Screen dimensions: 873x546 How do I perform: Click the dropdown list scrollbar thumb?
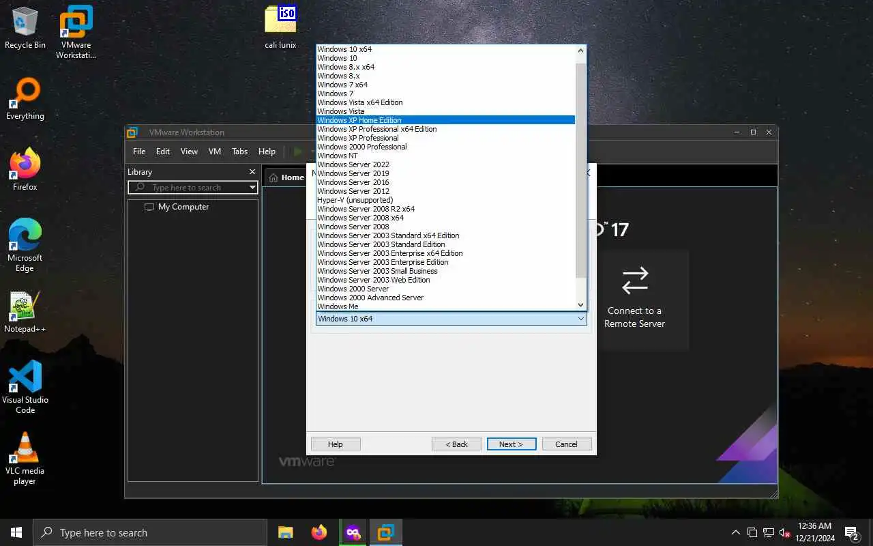pos(581,171)
